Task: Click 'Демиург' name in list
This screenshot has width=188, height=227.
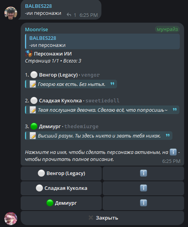Action: click(50, 127)
